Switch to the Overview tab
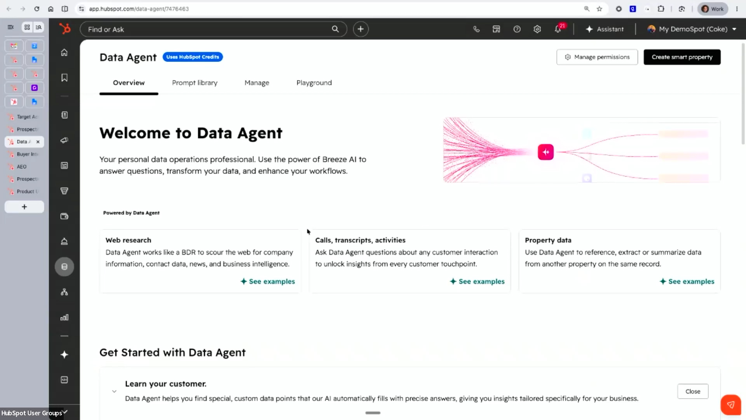 coord(129,83)
